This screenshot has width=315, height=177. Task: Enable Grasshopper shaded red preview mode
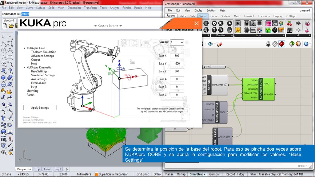coord(282,44)
